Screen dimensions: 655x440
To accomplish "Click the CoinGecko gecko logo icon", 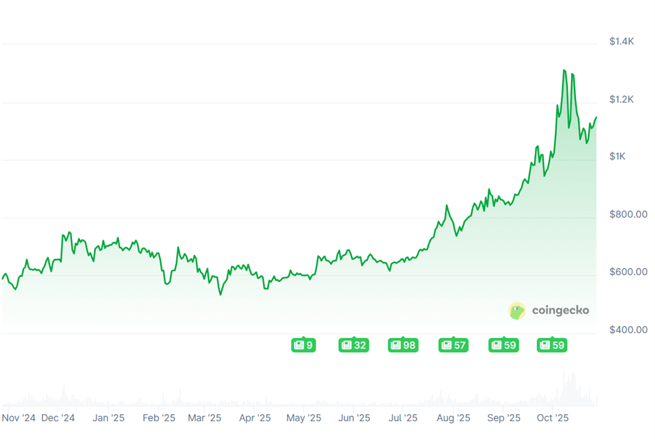I will click(517, 311).
